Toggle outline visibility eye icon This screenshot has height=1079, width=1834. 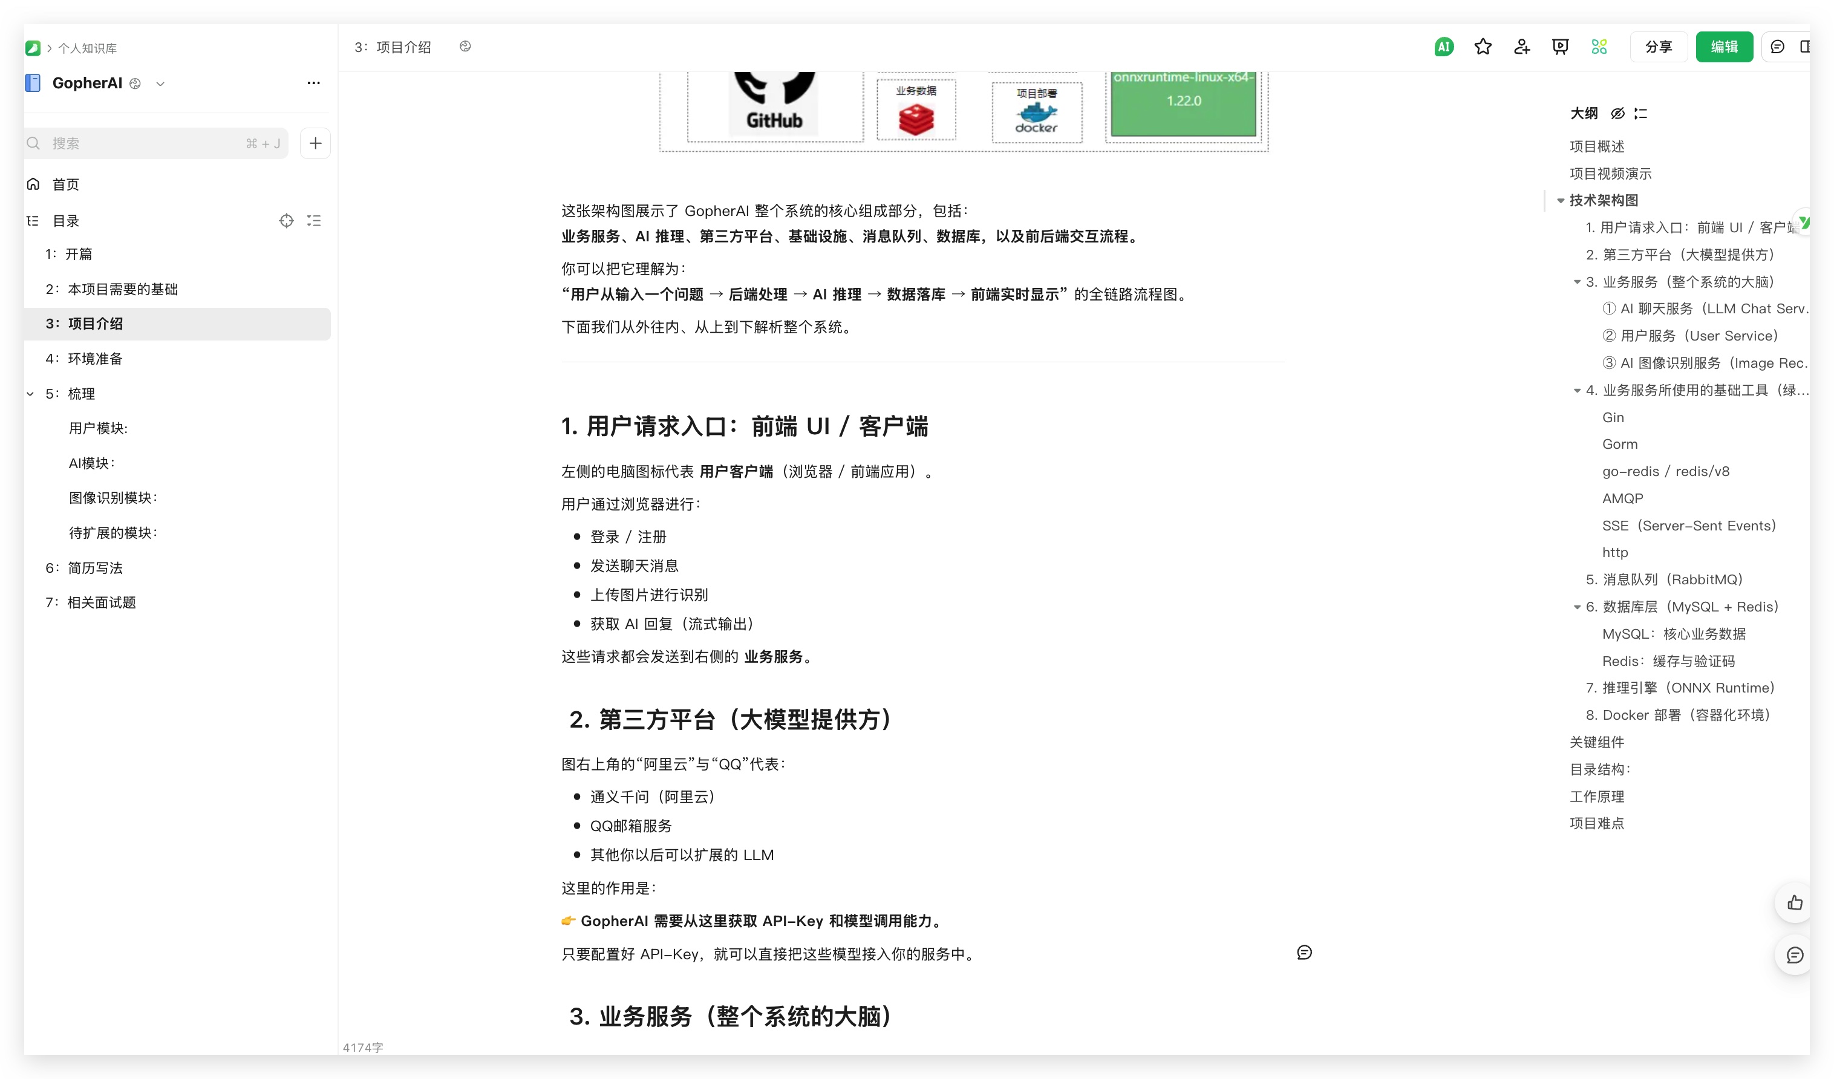(1617, 114)
